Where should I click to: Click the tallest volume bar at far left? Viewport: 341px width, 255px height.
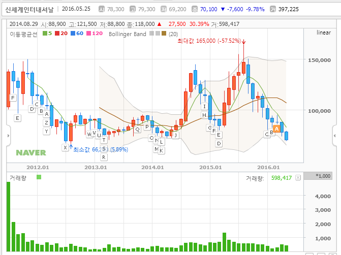(8, 216)
